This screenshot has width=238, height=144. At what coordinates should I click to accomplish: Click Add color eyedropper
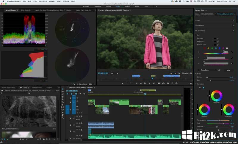coord(218,41)
